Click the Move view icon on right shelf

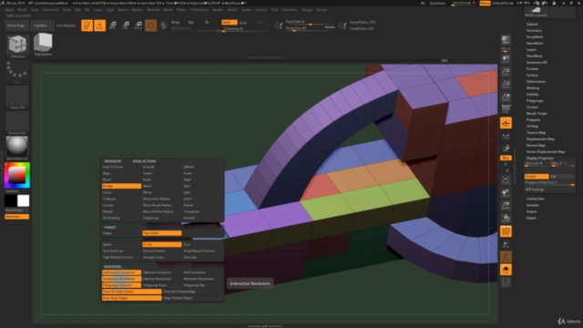click(x=506, y=192)
